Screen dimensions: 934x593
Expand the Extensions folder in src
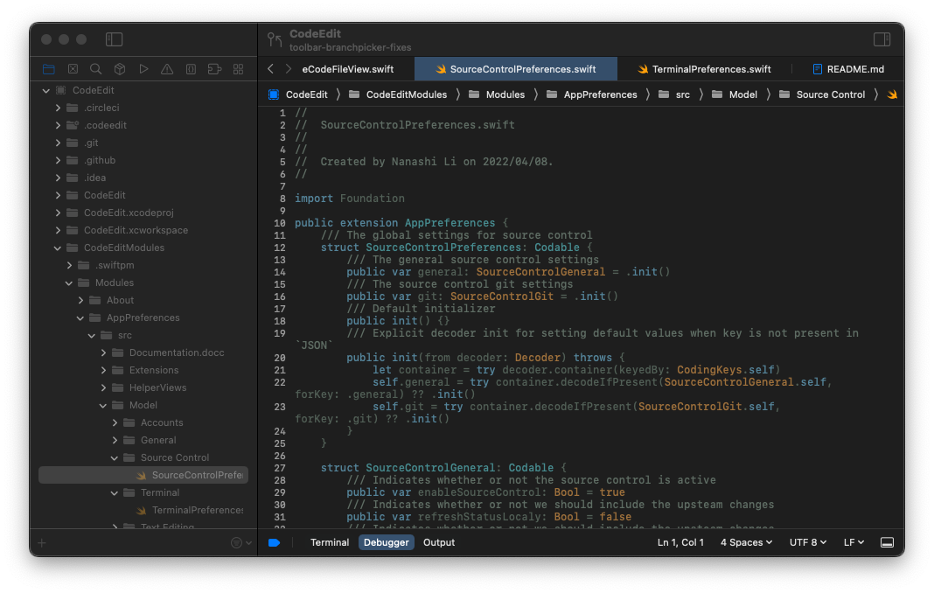(103, 370)
